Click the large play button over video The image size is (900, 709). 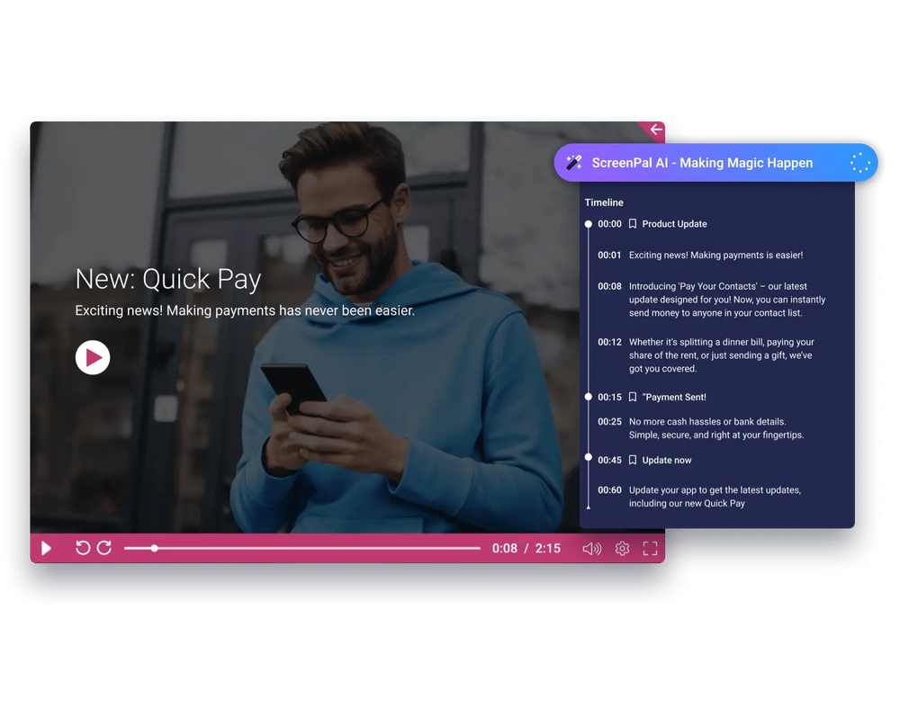(x=93, y=357)
